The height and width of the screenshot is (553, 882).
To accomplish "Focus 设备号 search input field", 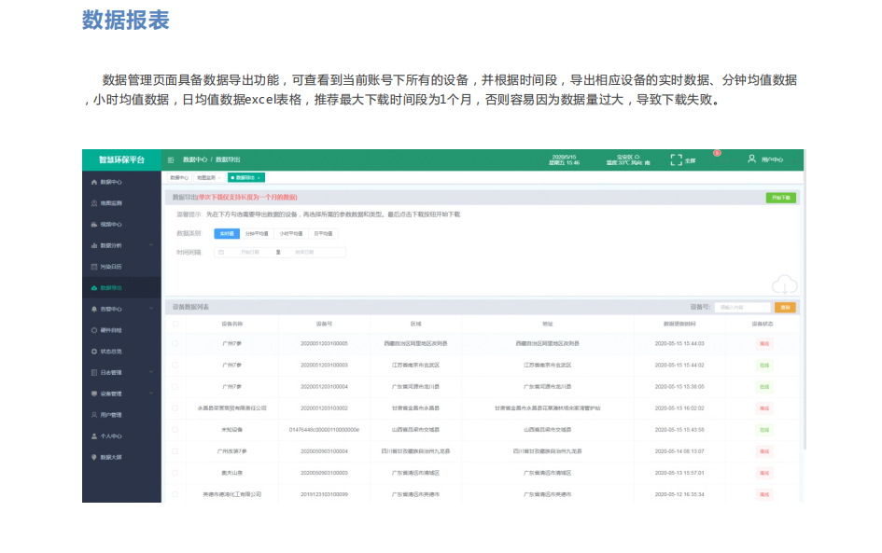I will (x=743, y=308).
